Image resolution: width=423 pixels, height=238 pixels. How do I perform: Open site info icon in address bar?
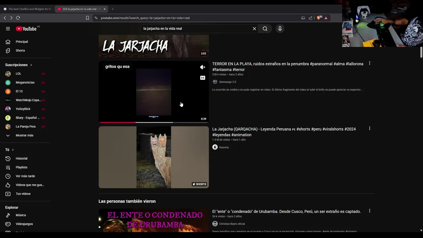pyautogui.click(x=96, y=18)
